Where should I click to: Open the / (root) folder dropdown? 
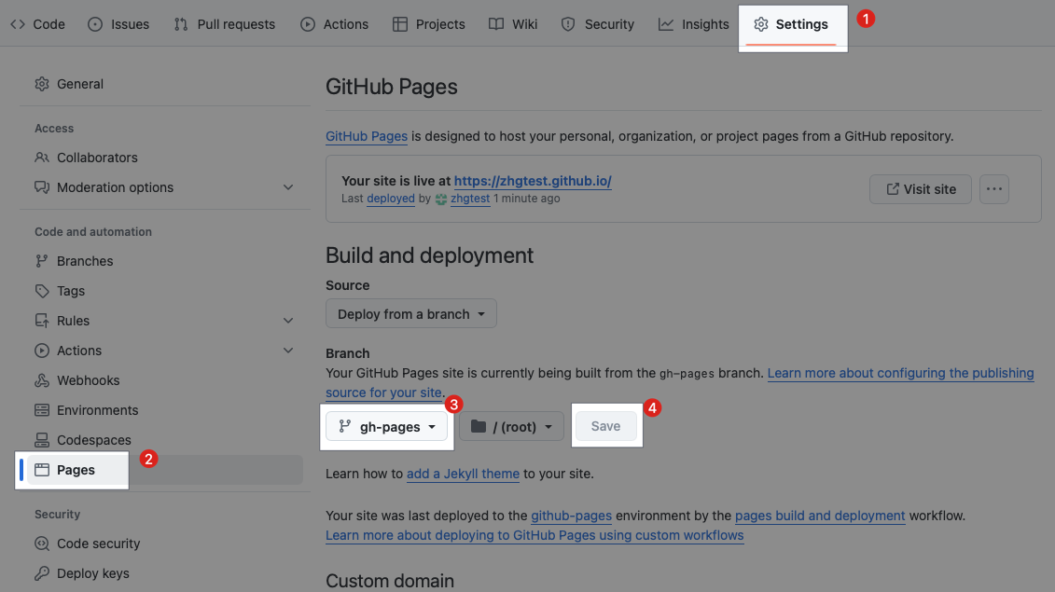tap(511, 427)
